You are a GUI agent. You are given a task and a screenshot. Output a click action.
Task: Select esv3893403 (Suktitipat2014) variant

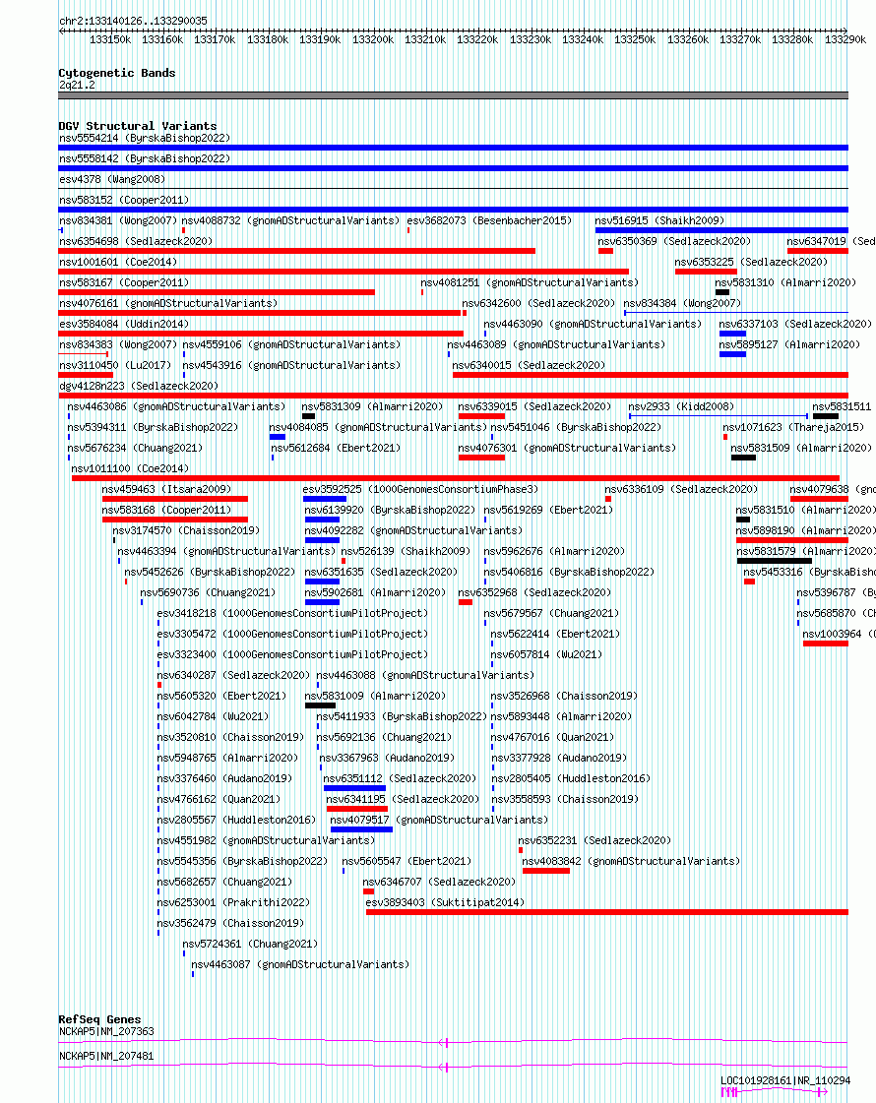click(x=446, y=902)
